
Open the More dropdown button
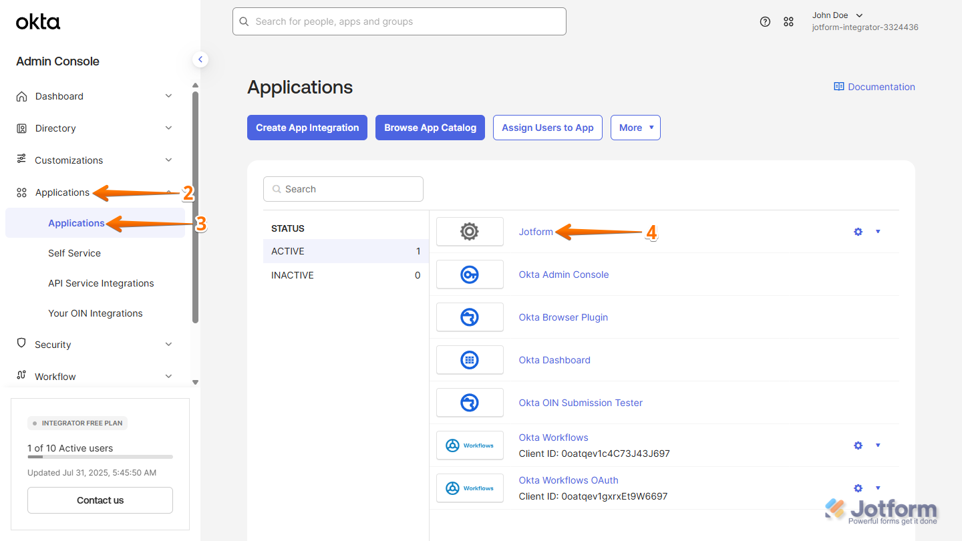coord(635,128)
